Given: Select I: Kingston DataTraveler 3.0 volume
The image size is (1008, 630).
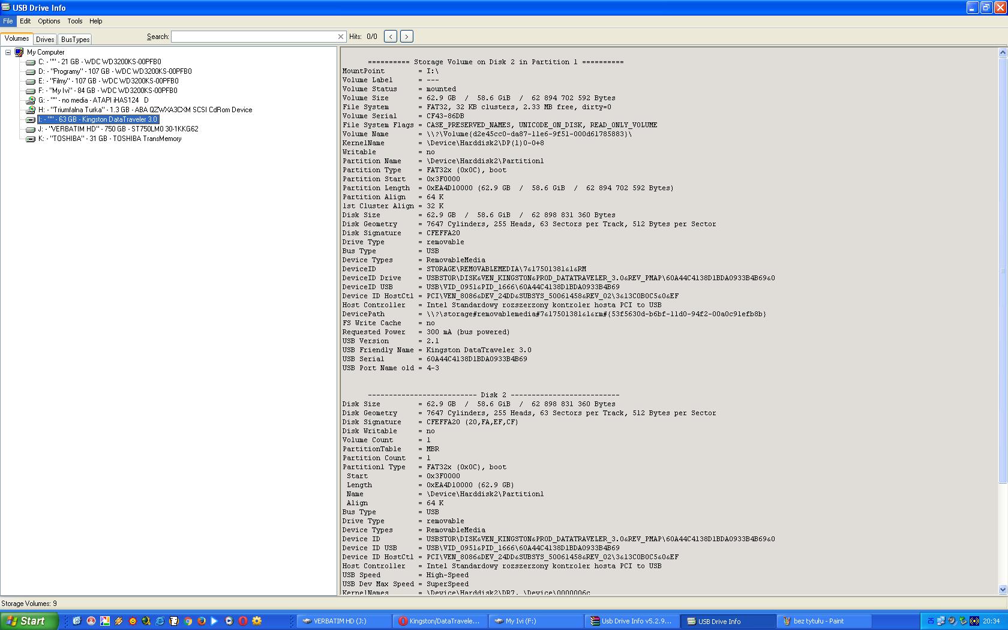Looking at the screenshot, I should click(98, 119).
